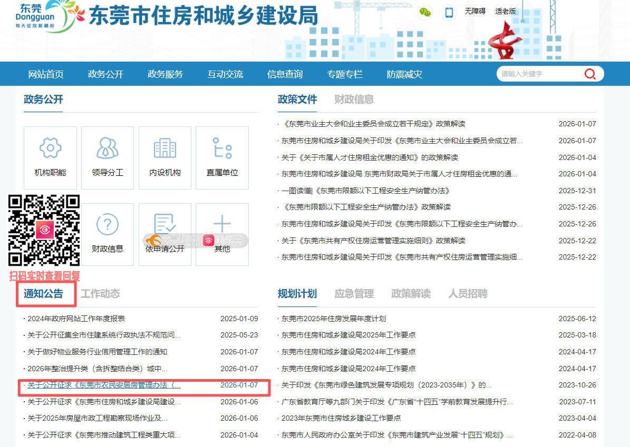Click the keyword search input field
Screen dimensions: 630x447
tap(538, 74)
